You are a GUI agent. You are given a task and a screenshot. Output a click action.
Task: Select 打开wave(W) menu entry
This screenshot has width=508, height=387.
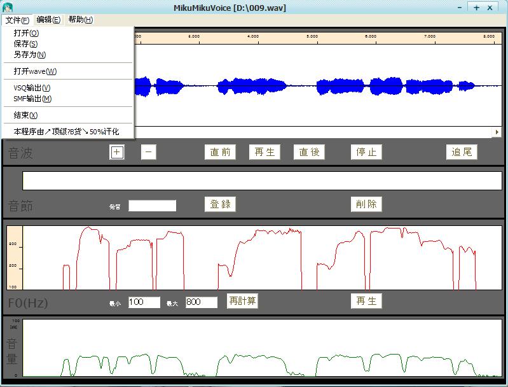pyautogui.click(x=68, y=71)
